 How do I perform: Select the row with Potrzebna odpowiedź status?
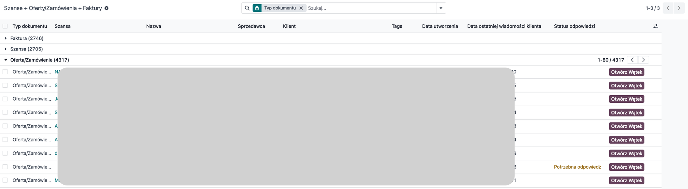click(5, 167)
